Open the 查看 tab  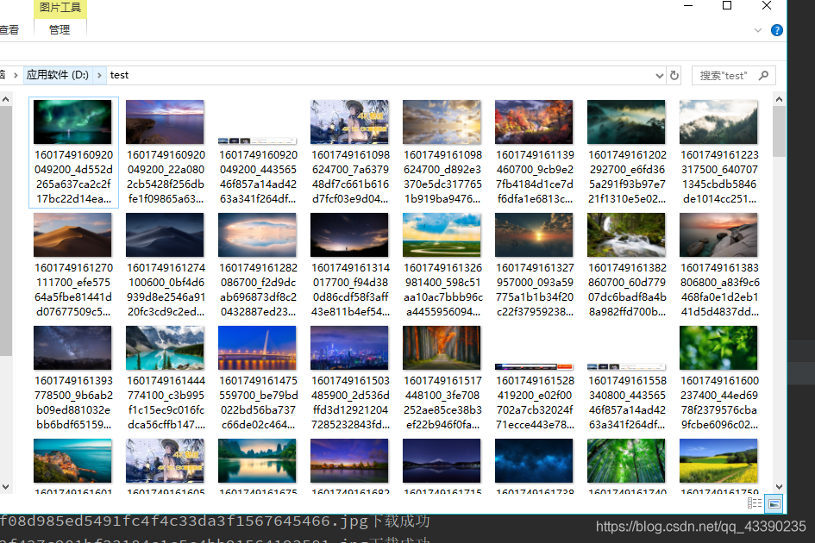[9, 29]
